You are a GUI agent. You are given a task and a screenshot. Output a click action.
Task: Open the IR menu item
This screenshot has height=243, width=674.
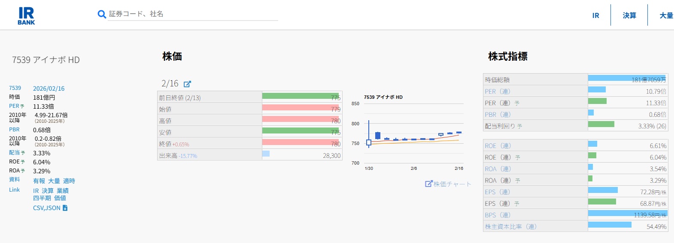tap(595, 15)
